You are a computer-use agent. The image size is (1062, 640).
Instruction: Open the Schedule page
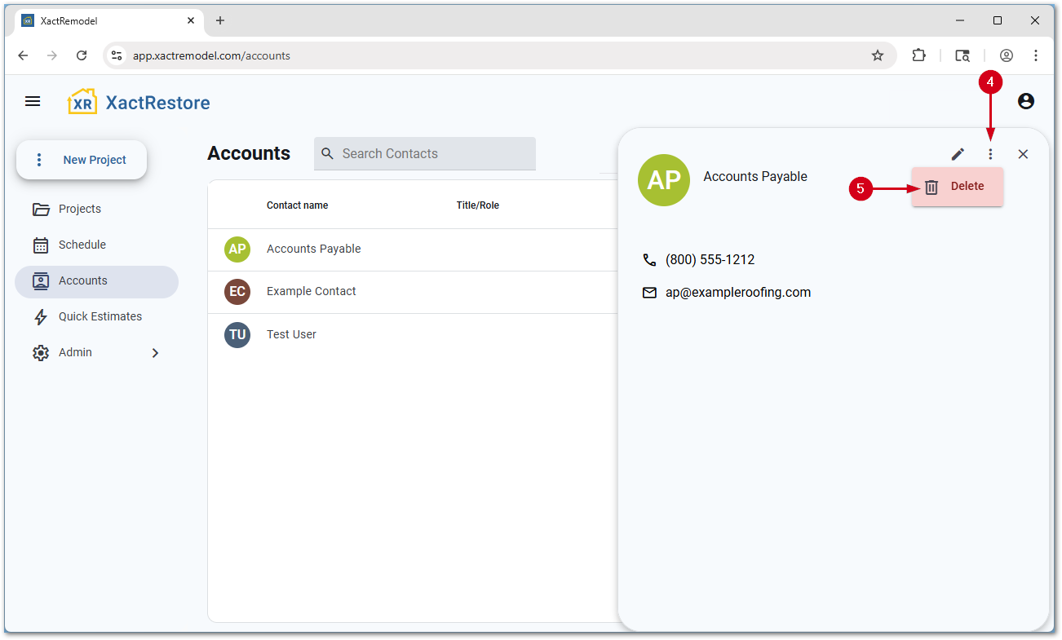point(96,245)
